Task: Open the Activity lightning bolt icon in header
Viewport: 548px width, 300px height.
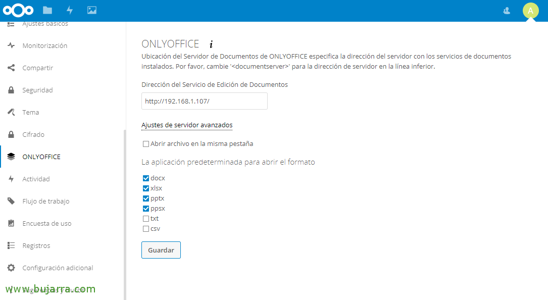Action: [70, 10]
